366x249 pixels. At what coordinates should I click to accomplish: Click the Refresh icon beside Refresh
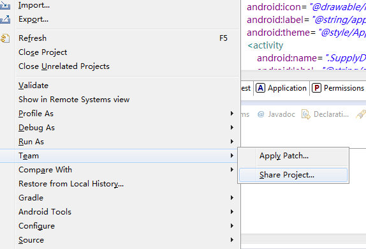(5, 38)
